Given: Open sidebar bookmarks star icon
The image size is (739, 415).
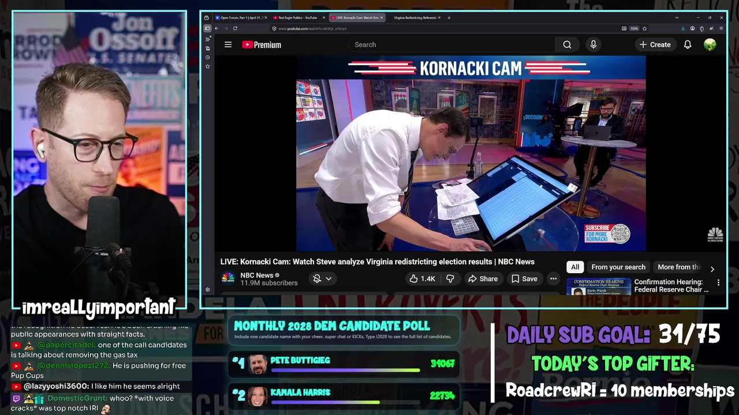Looking at the screenshot, I should [207, 66].
